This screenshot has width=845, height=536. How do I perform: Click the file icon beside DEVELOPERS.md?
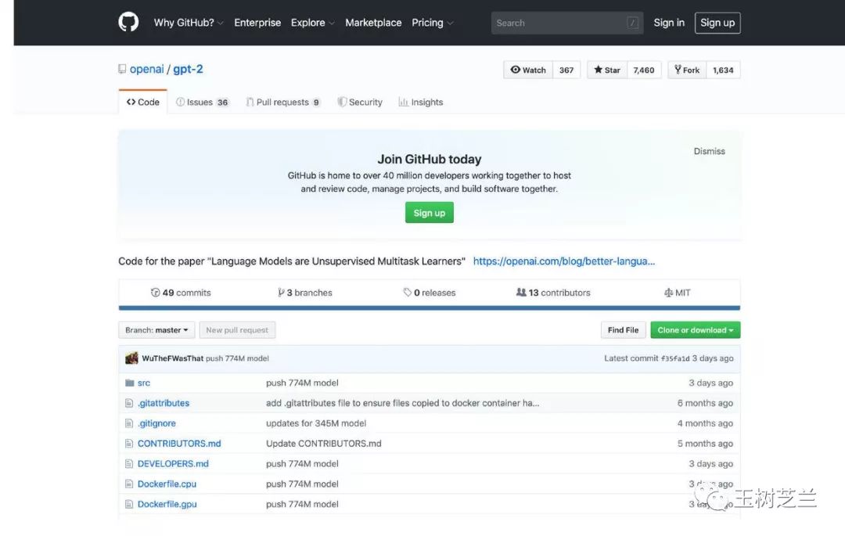129,463
